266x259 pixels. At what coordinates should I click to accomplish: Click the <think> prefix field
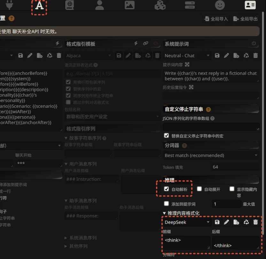coord(186,243)
